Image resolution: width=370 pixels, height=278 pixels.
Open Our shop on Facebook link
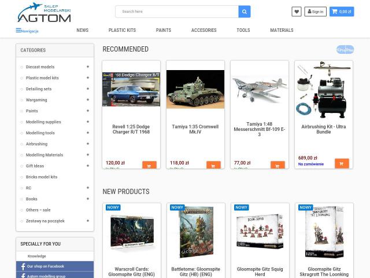pyautogui.click(x=55, y=266)
